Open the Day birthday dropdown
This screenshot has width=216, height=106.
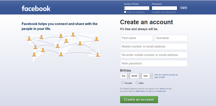pos(125,76)
